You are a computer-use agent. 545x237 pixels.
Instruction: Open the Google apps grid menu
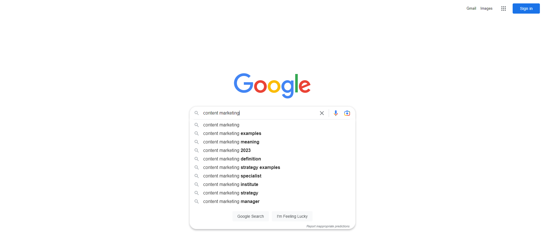click(504, 9)
